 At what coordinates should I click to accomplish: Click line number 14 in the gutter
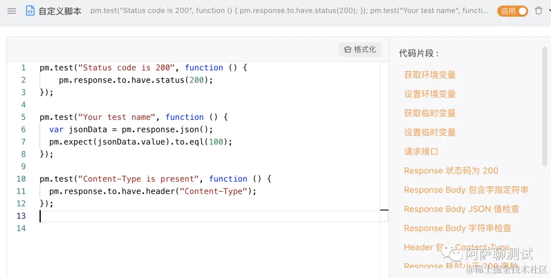pyautogui.click(x=21, y=229)
